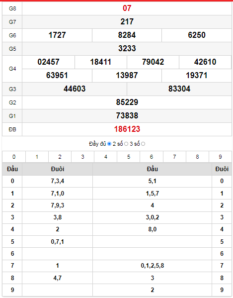The width and height of the screenshot is (233, 298).
Task: Click the G8 row label
Action: coord(12,8)
